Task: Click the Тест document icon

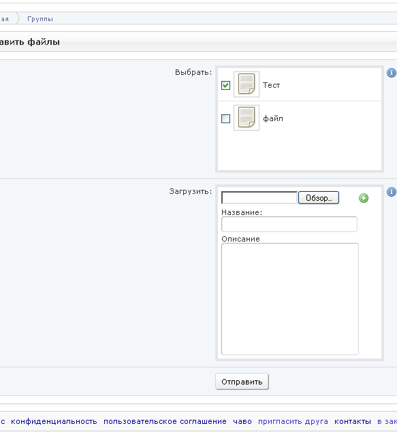Action: coord(247,84)
